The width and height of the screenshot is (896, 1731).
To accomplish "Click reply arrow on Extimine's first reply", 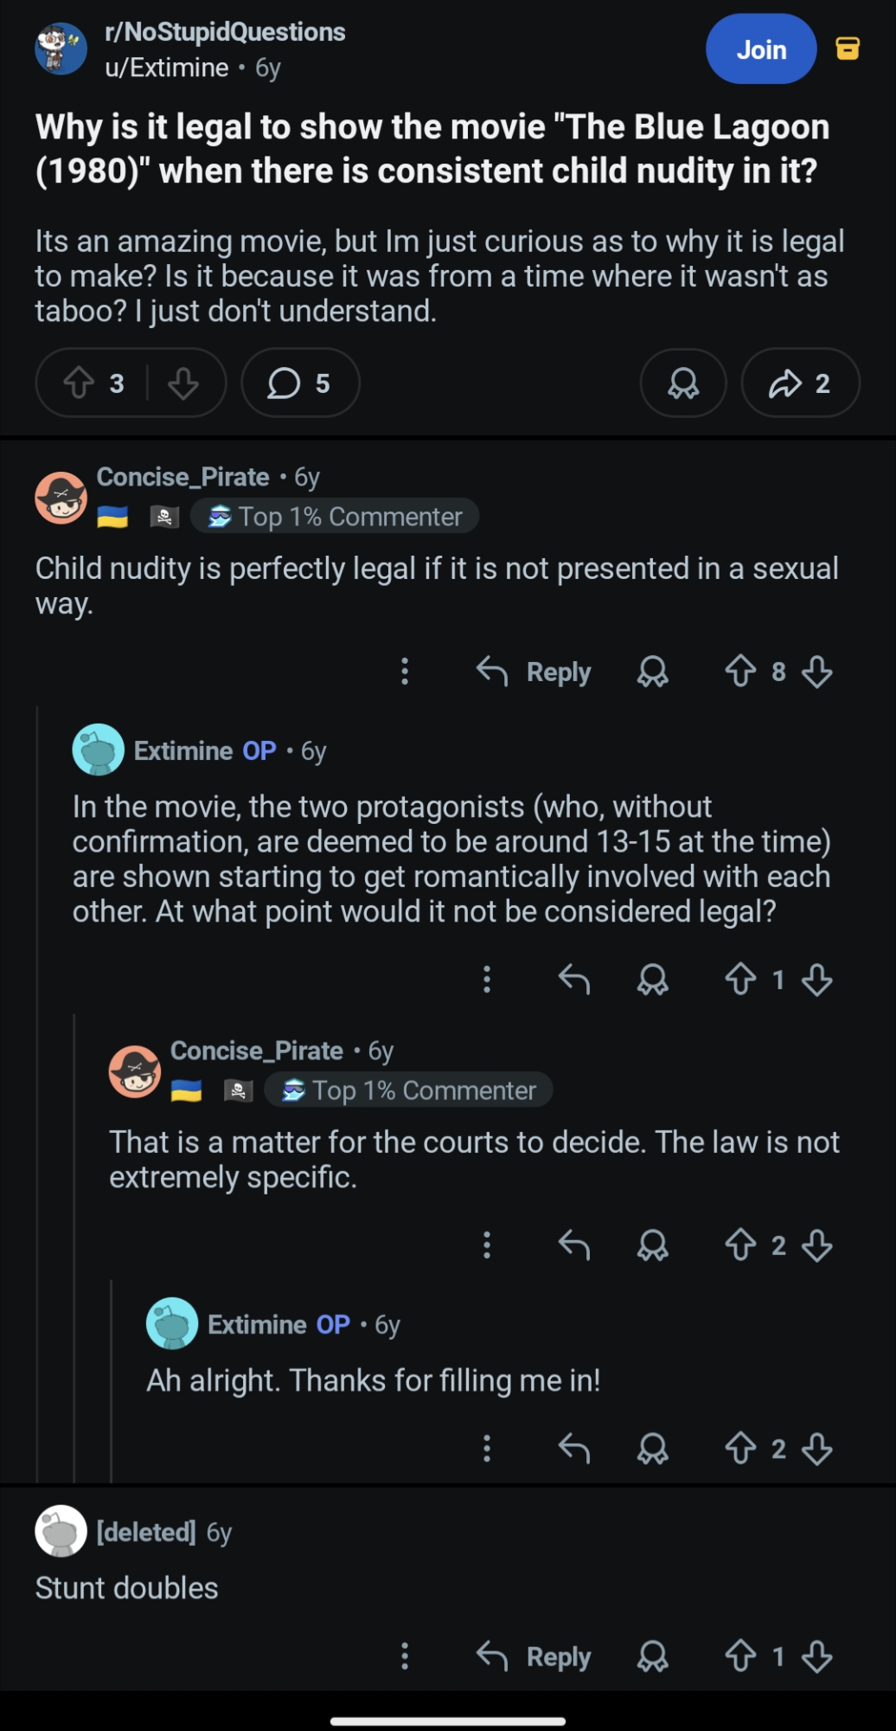I will click(x=574, y=980).
